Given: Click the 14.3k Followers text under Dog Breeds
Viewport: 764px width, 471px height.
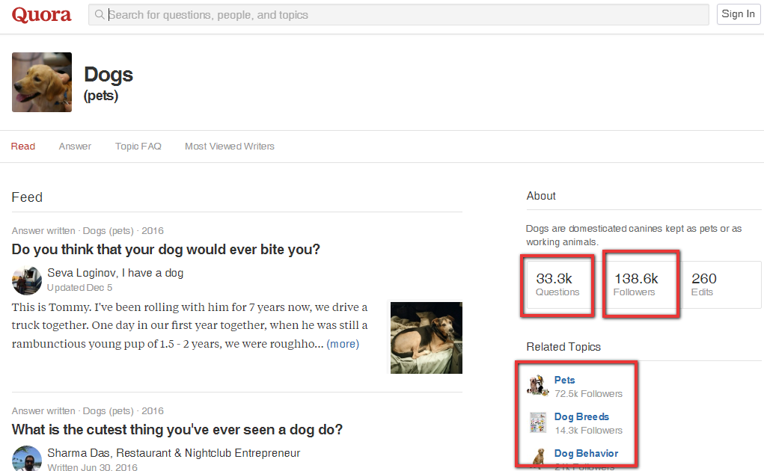Looking at the screenshot, I should (588, 431).
